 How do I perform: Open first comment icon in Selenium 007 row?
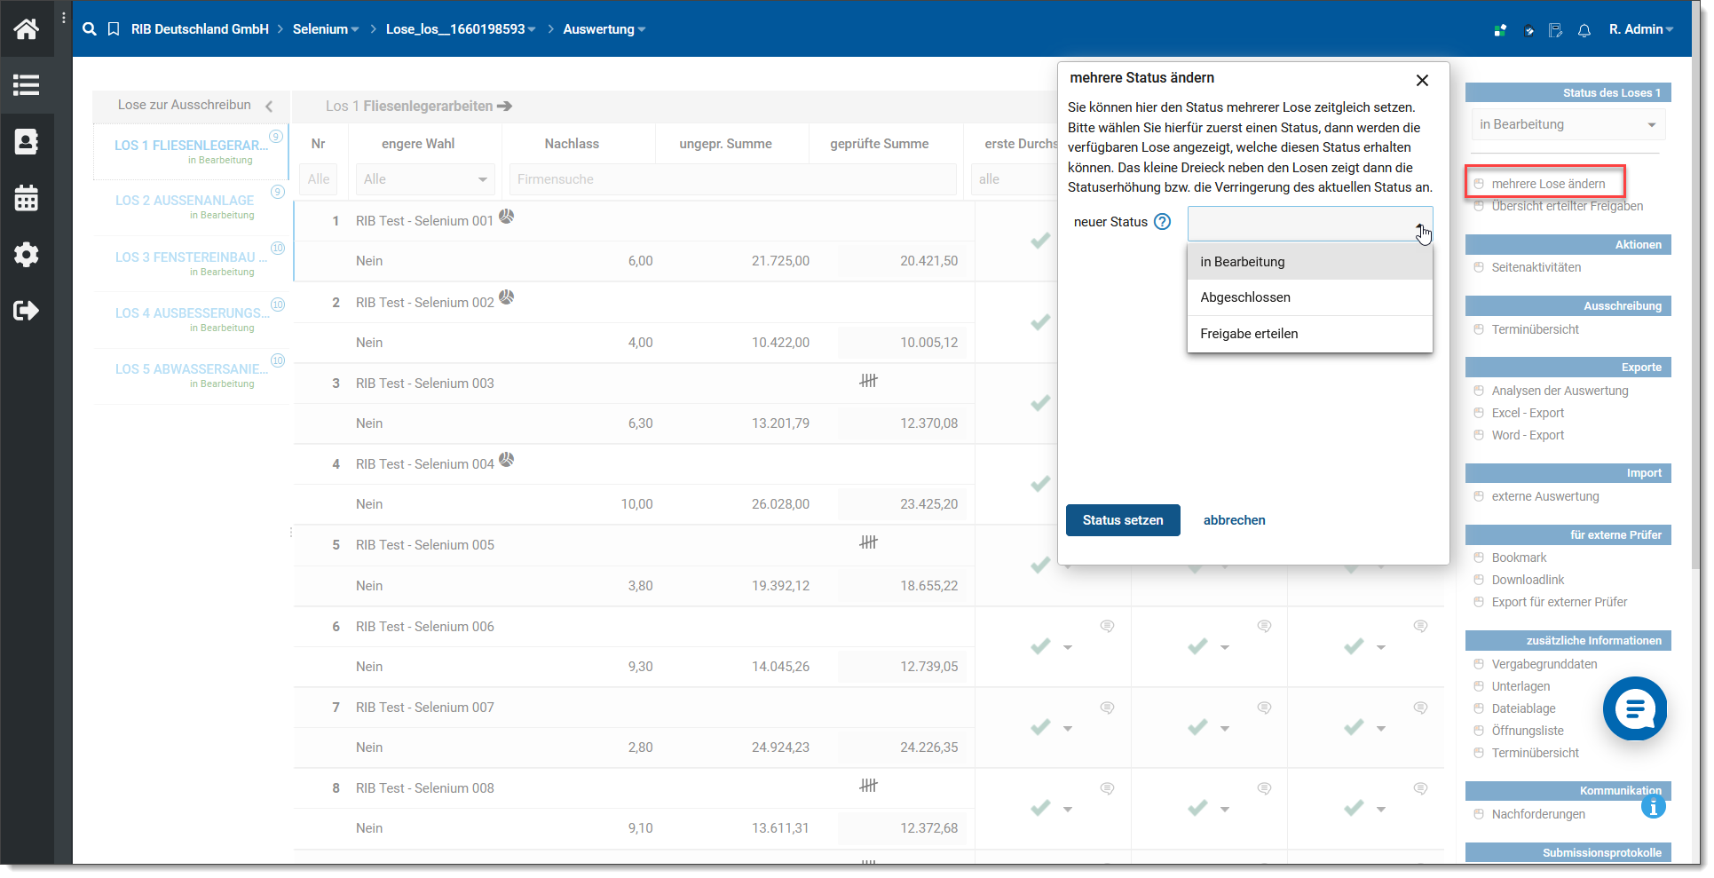coord(1107,708)
